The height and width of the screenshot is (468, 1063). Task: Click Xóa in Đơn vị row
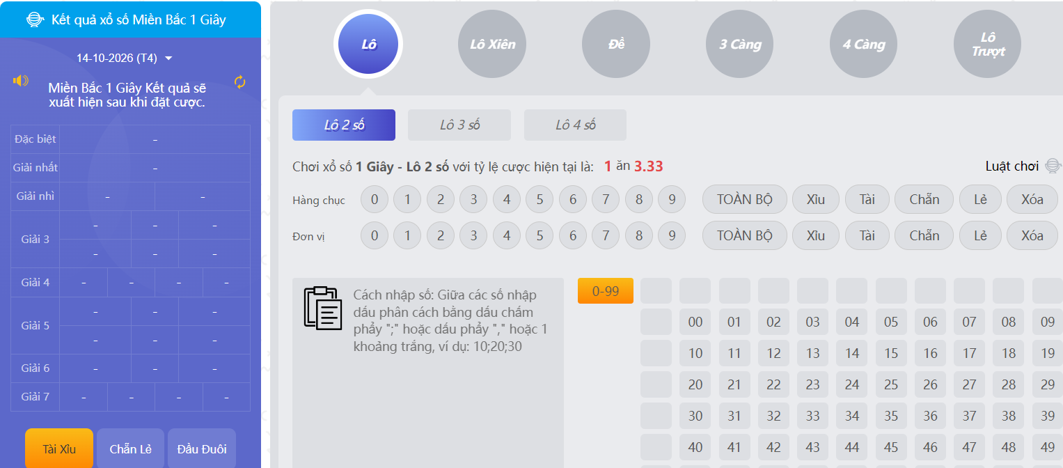[1032, 235]
